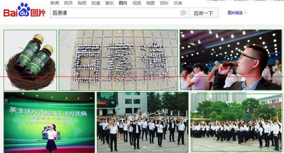The width and height of the screenshot is (284, 153).
Task: Click the camera image-search icon
Action: tap(183, 13)
